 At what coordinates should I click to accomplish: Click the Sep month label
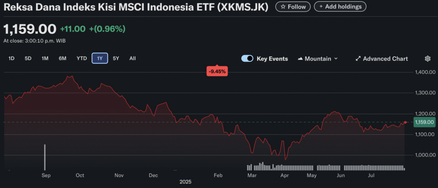[46, 176]
